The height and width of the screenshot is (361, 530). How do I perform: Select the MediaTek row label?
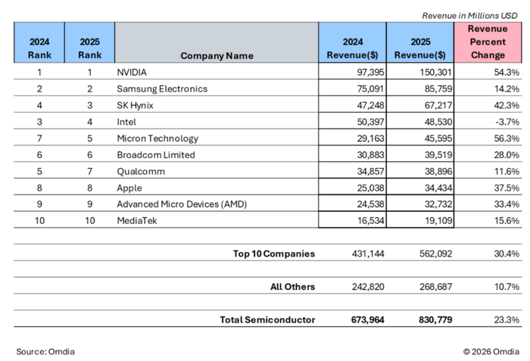tap(138, 221)
